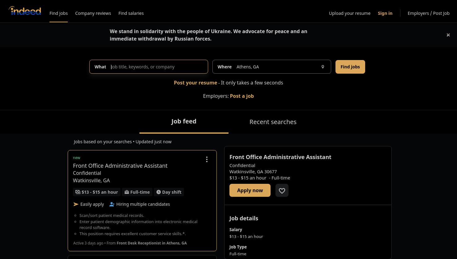Image resolution: width=457 pixels, height=259 pixels.
Task: Click Sign in link
Action: [x=385, y=13]
